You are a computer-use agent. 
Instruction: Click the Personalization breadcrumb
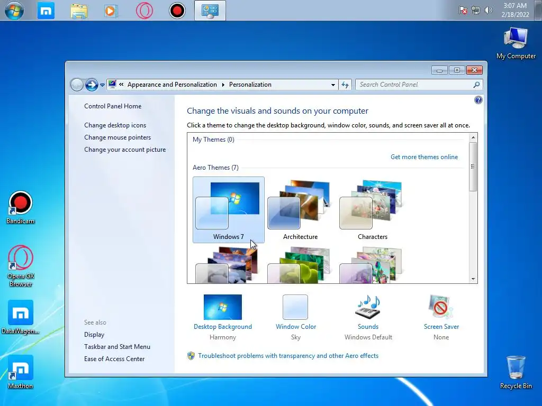(250, 85)
